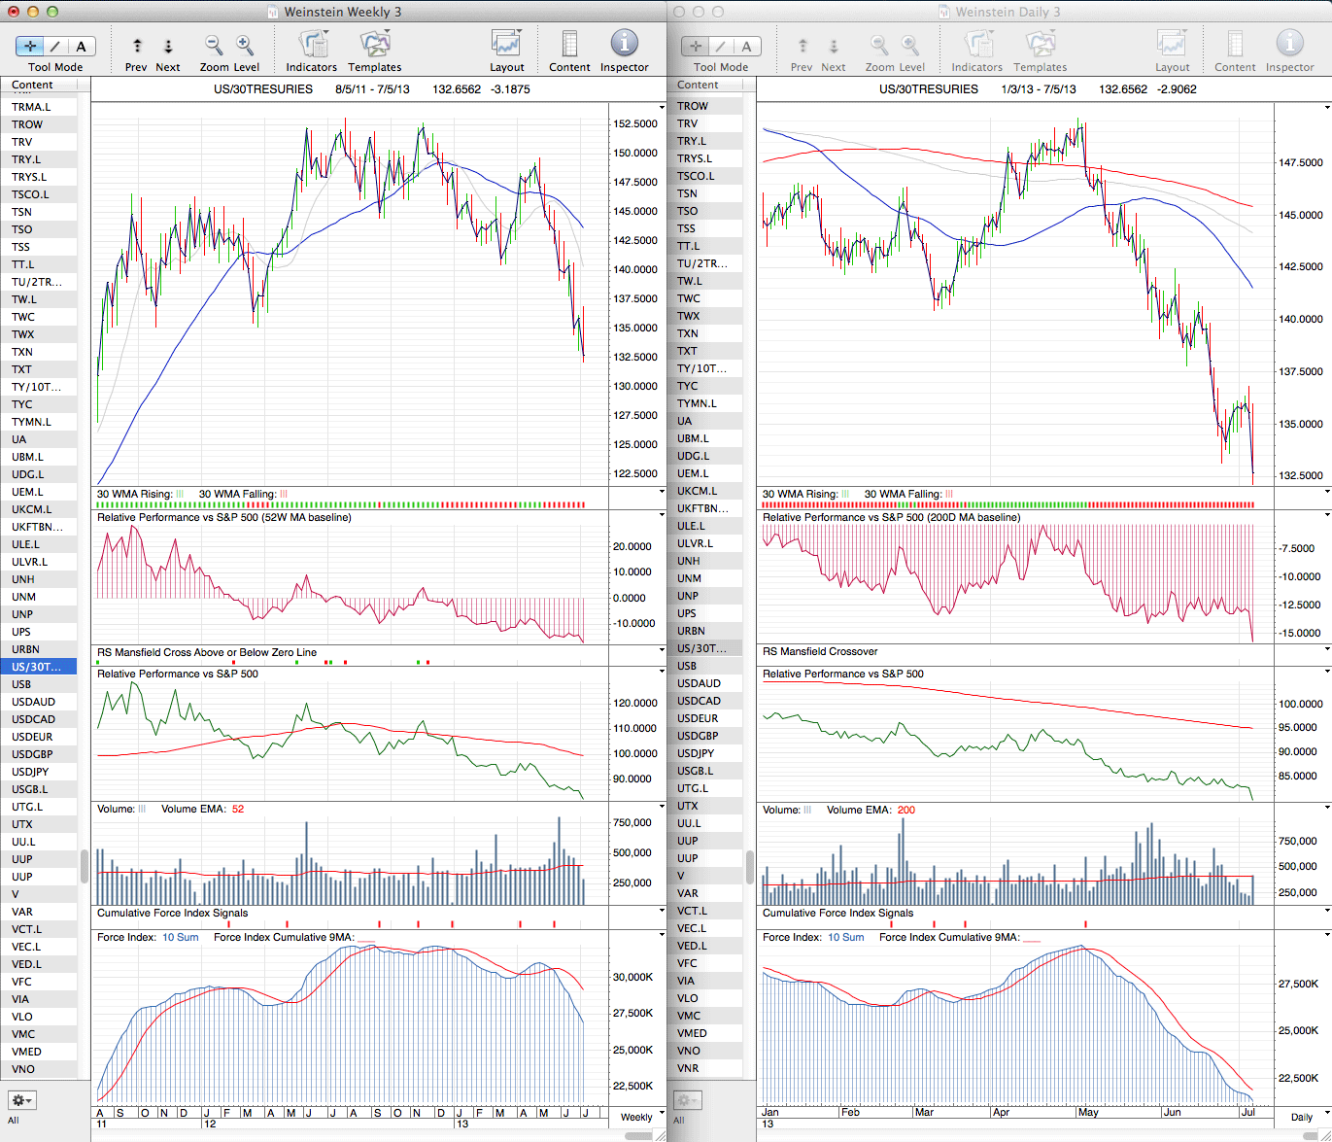The width and height of the screenshot is (1332, 1142).
Task: Select the crosshair tool in Weekly window
Action: click(x=30, y=46)
